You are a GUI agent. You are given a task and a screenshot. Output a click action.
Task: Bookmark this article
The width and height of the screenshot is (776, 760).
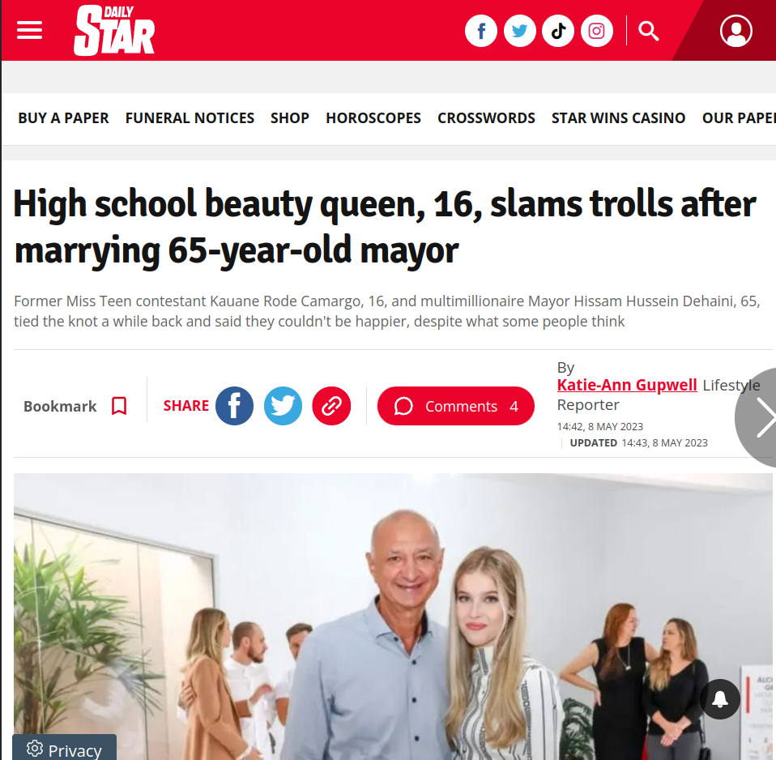(x=75, y=406)
